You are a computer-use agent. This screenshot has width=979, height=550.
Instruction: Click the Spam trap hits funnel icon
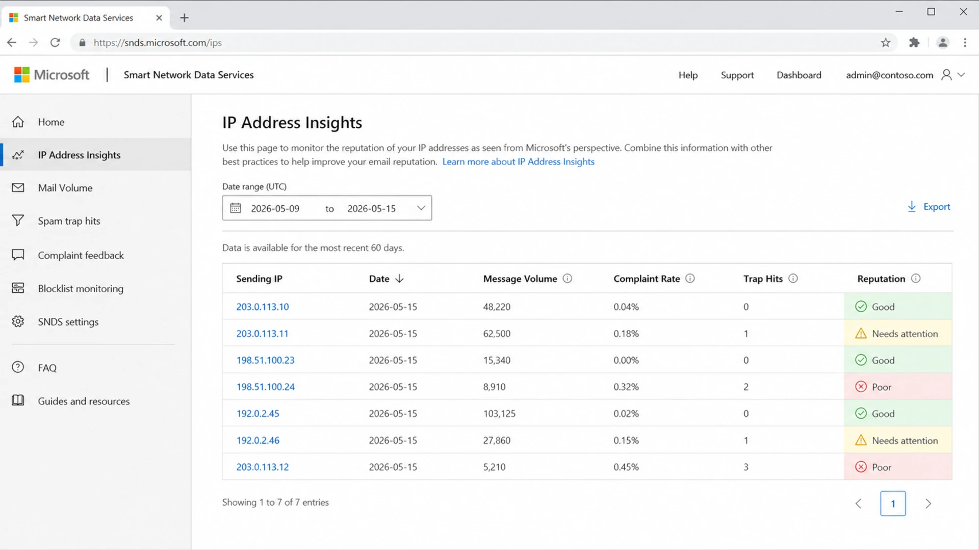click(x=18, y=221)
